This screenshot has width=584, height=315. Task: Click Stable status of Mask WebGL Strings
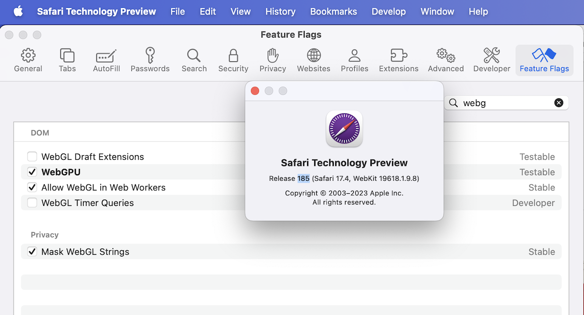coord(542,252)
